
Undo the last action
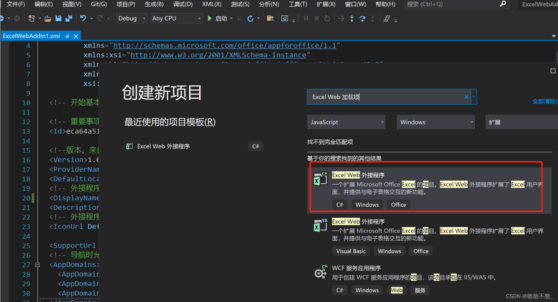pos(83,18)
